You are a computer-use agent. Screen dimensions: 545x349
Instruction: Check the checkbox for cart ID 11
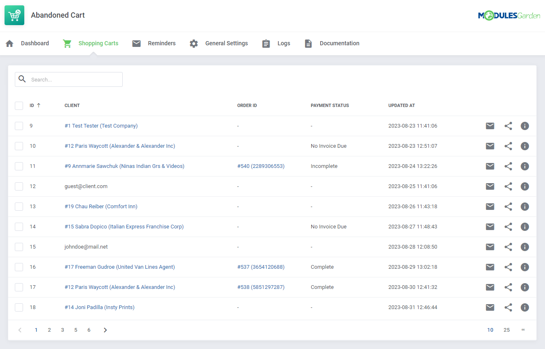click(19, 166)
